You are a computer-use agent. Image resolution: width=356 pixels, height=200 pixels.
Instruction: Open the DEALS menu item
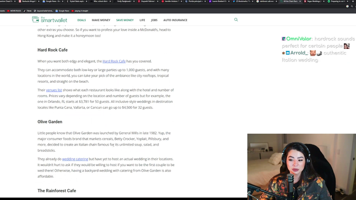tap(82, 20)
